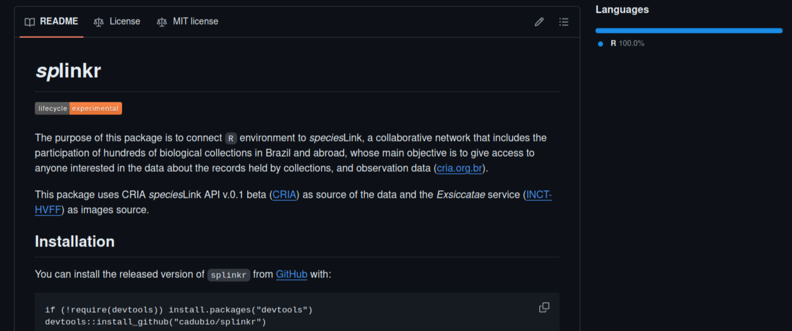Screen dimensions: 792x331
Task: Open the README outline list icon
Action: click(564, 22)
